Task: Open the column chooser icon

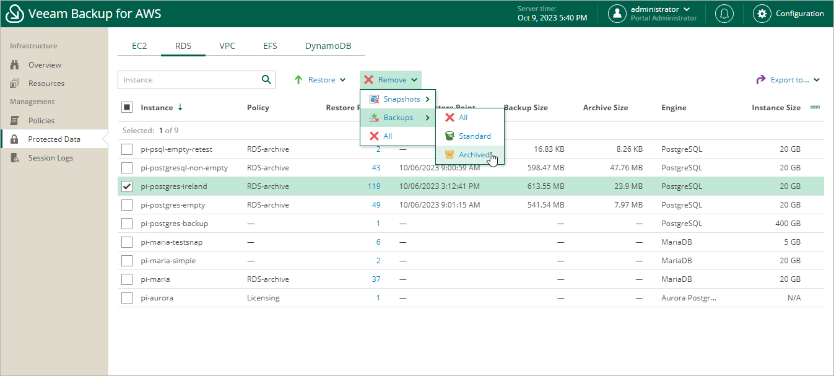Action: point(815,107)
